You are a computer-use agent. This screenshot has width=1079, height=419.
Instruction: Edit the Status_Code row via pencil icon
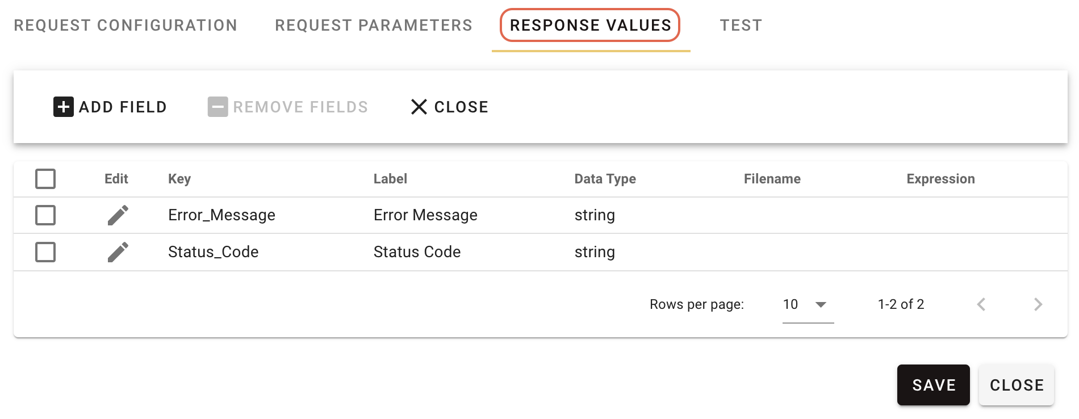point(118,252)
